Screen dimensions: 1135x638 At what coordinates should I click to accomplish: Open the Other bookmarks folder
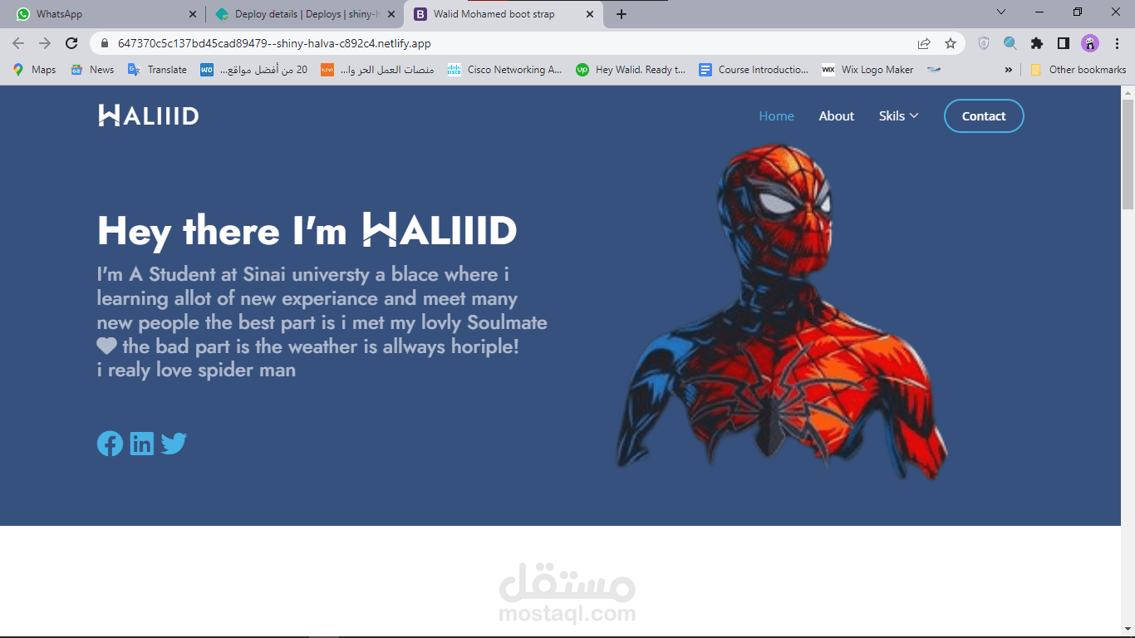coord(1078,70)
